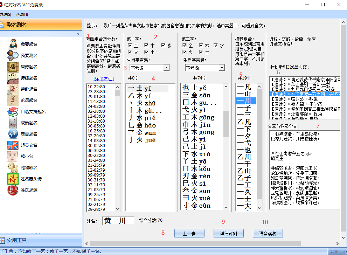
Task: Click the 姓名 input field
Action: (118, 221)
